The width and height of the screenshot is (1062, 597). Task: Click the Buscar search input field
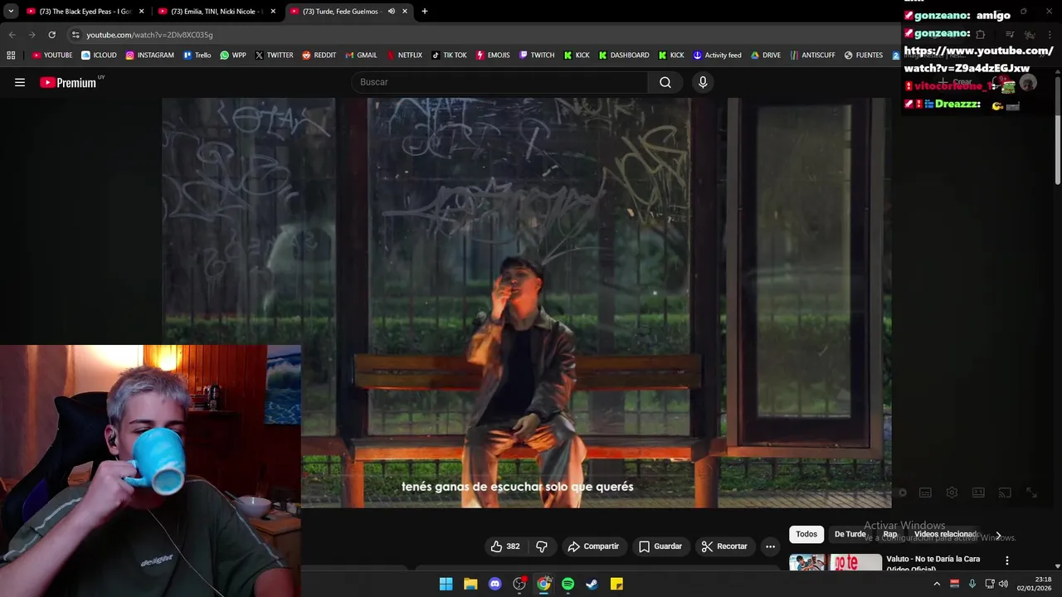click(x=500, y=82)
